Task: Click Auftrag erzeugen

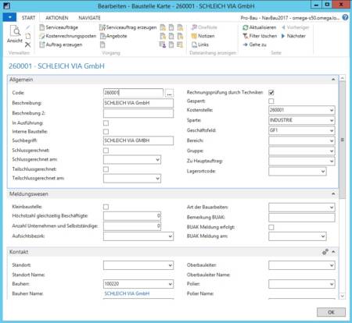Action: coord(61,44)
